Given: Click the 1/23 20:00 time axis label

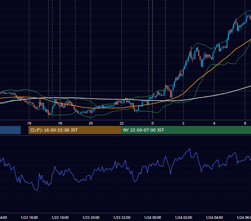Looking at the screenshot, I should [x=91, y=217].
